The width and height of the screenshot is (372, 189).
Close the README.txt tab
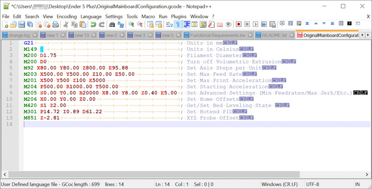292,35
